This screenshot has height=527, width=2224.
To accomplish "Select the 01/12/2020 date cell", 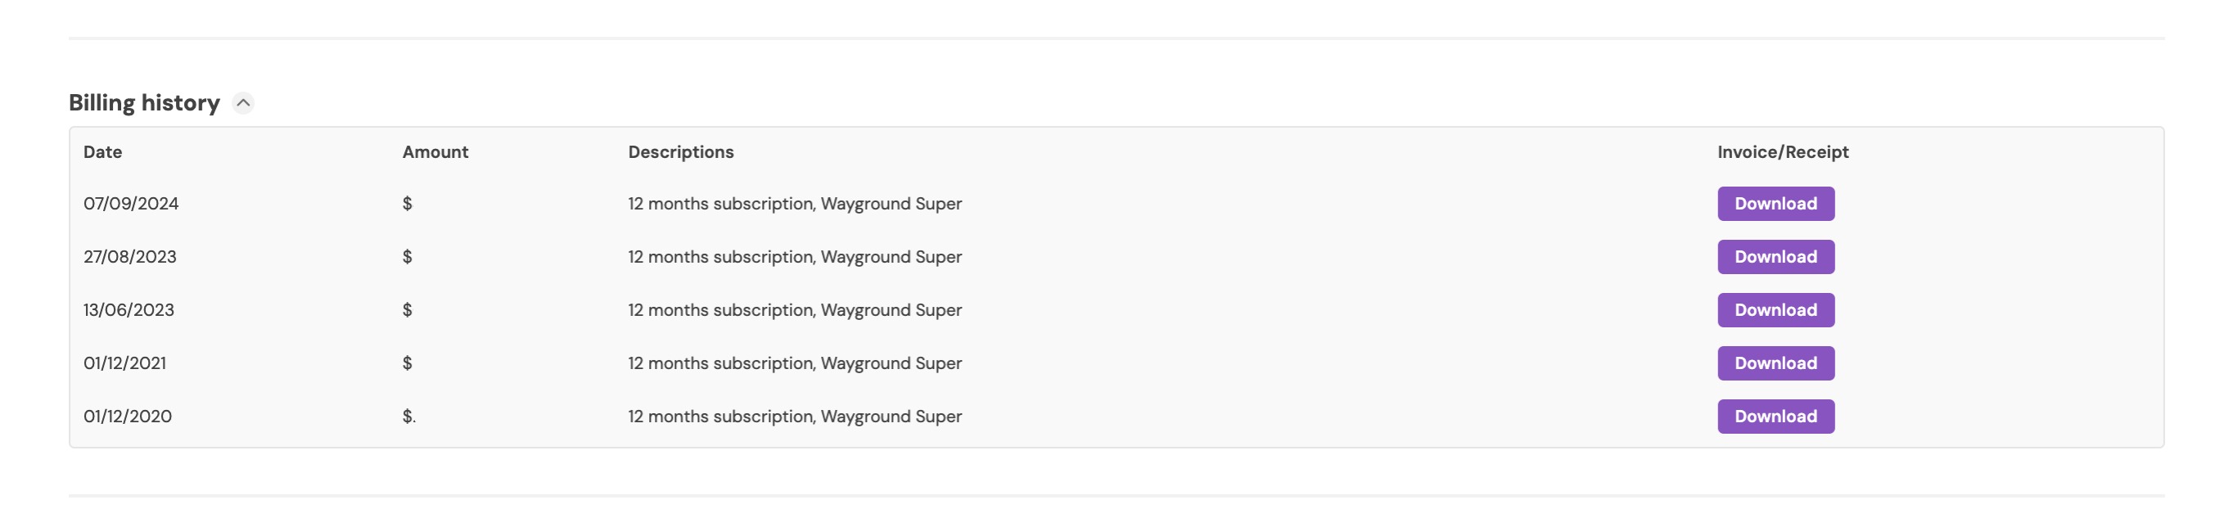I will [128, 417].
